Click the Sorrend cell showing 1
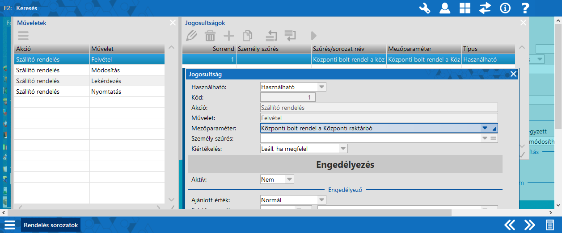The height and width of the screenshot is (233, 562). point(209,59)
